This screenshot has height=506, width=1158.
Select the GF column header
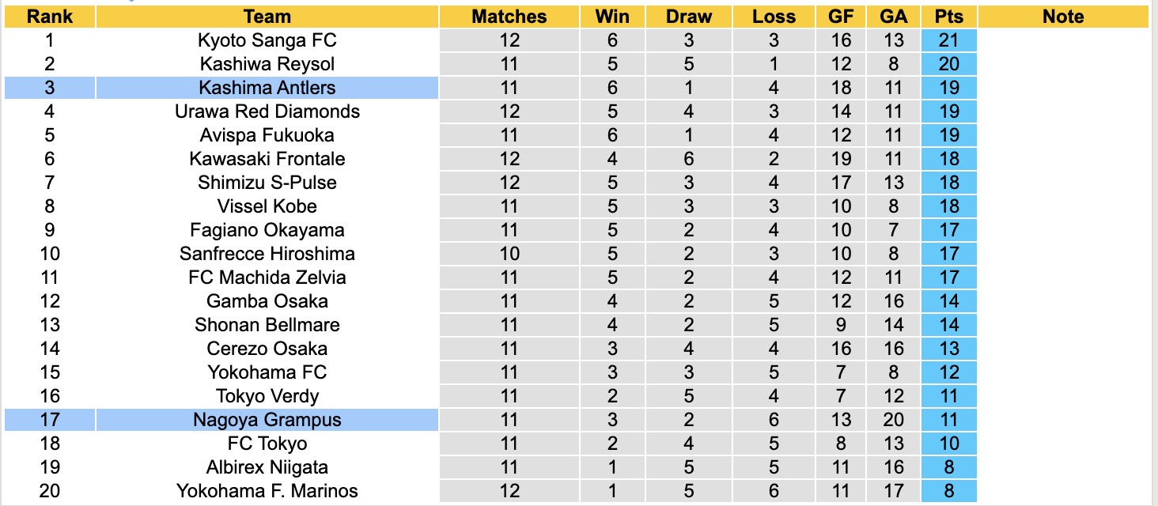tap(842, 17)
